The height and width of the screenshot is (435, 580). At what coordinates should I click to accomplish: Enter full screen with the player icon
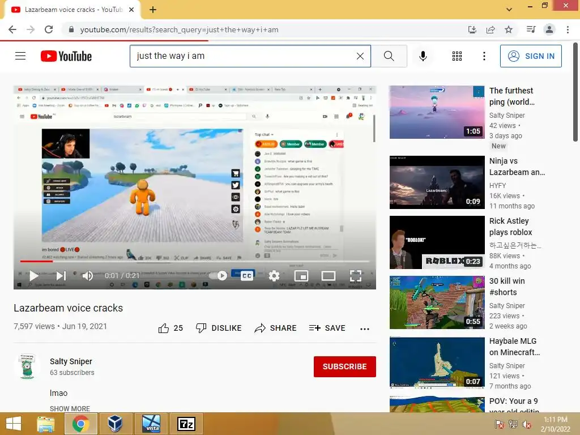(356, 276)
